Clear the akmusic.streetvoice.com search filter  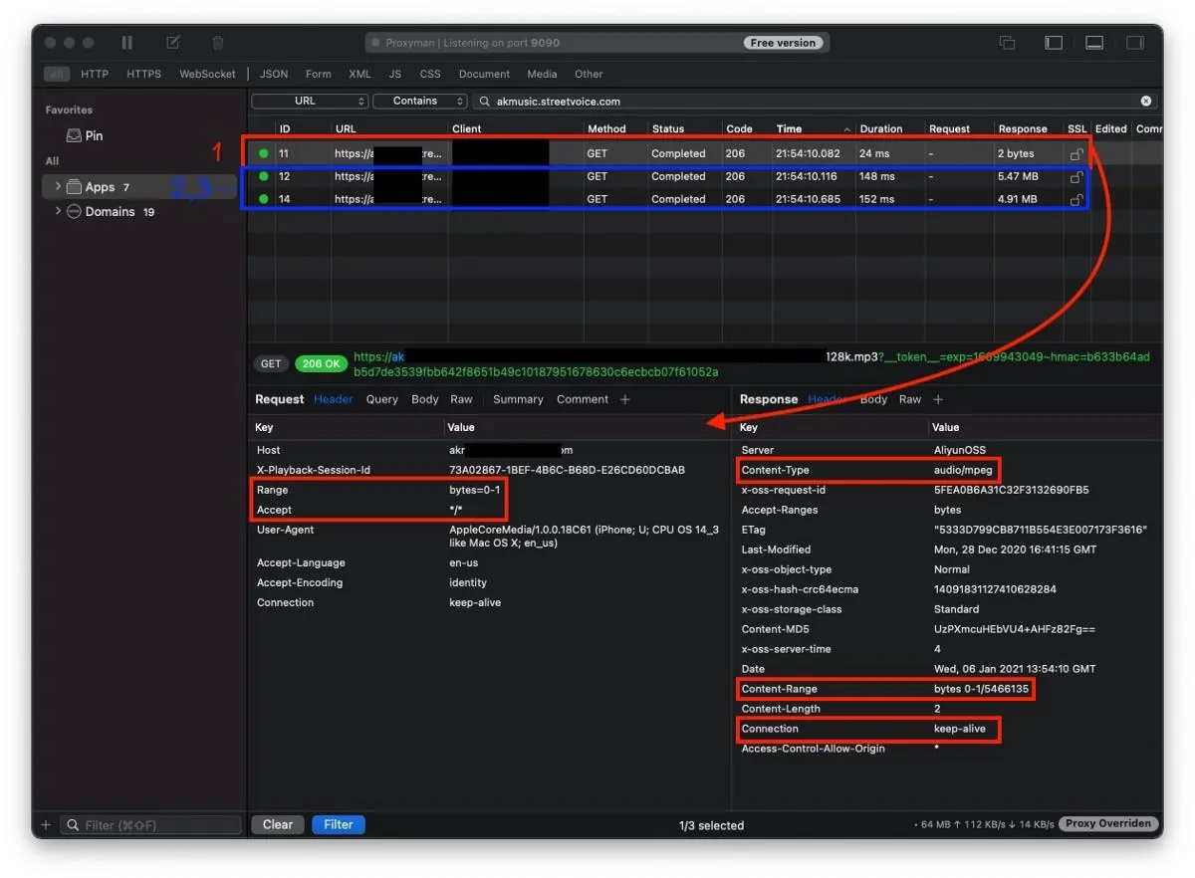tap(1146, 102)
